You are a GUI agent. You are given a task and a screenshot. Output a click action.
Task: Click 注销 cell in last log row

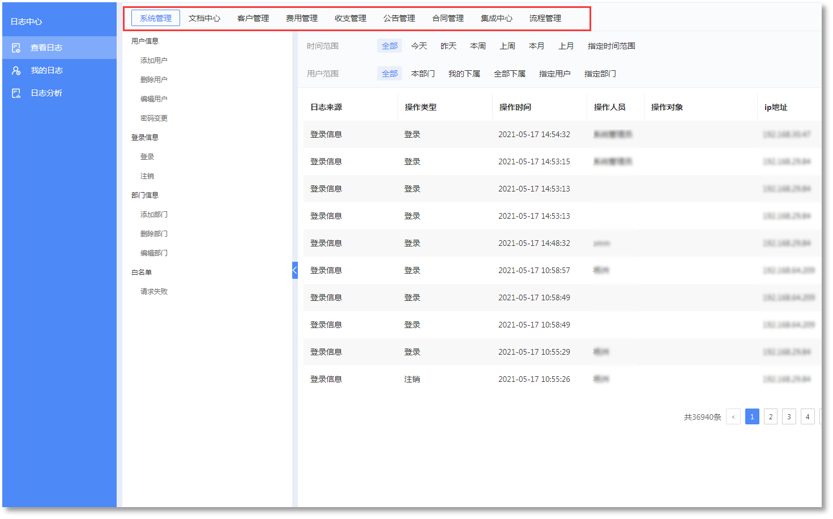pyautogui.click(x=412, y=379)
